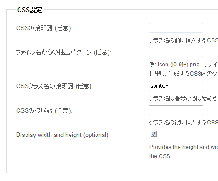Focus the CSSの接頭語 input field
This screenshot has width=218, height=181.
tap(176, 28)
